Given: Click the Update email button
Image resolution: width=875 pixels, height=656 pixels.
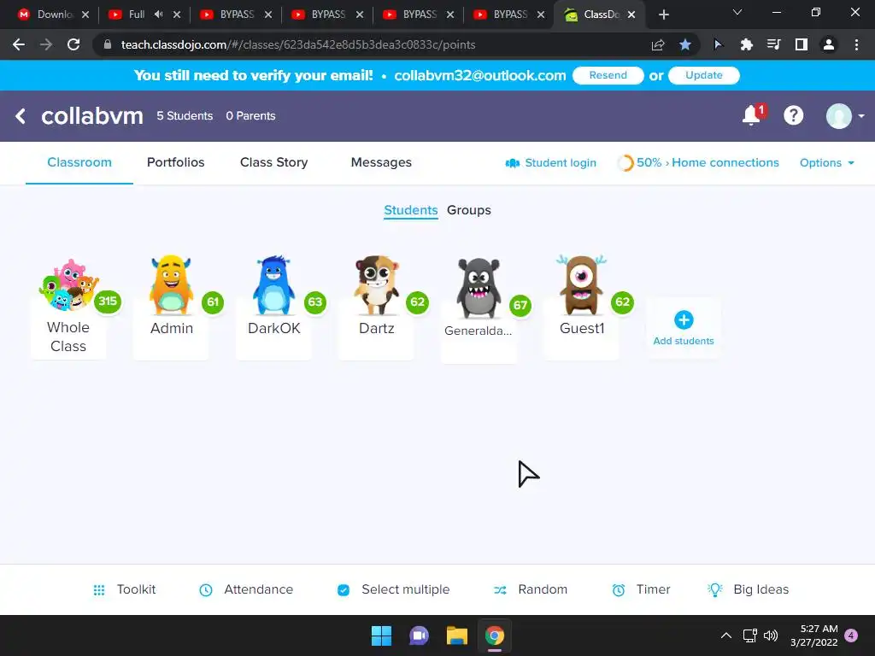Looking at the screenshot, I should point(704,75).
